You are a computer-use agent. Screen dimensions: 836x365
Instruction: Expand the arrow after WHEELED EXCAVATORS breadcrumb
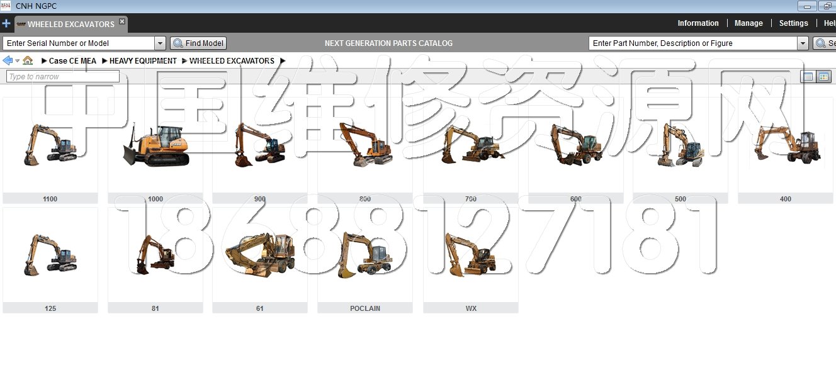pyautogui.click(x=283, y=61)
